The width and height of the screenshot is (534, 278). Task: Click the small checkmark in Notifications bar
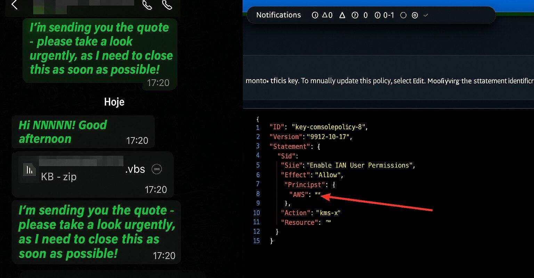coord(426,15)
